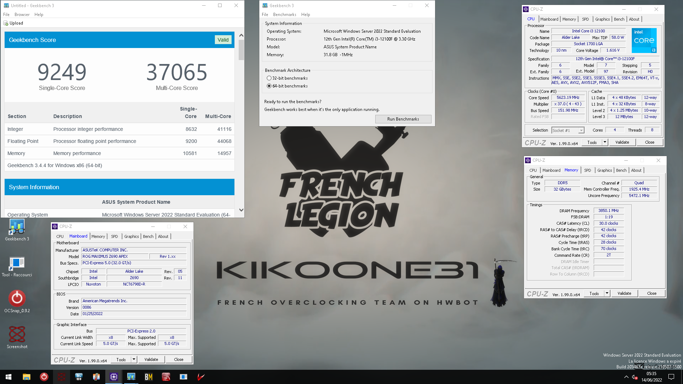Click the red power OCSnap taskbar icon
This screenshot has width=683, height=384.
44,377
